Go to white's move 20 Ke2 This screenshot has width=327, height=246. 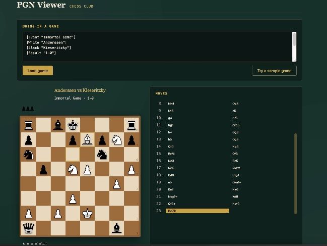198,189
